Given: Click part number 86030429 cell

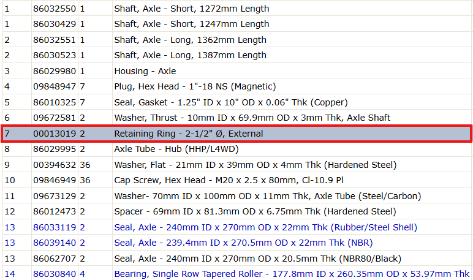Looking at the screenshot, I should point(55,24).
